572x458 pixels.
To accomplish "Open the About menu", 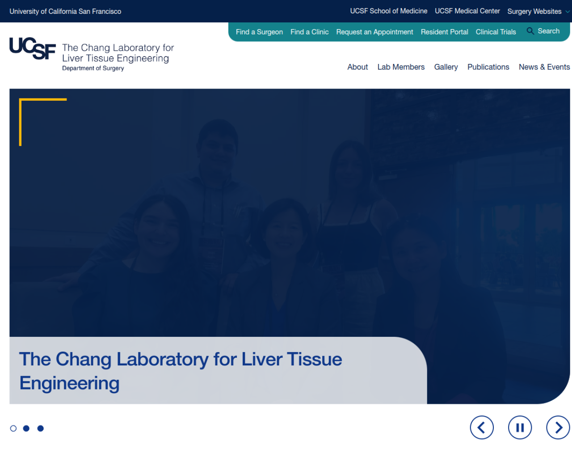I will (x=357, y=67).
